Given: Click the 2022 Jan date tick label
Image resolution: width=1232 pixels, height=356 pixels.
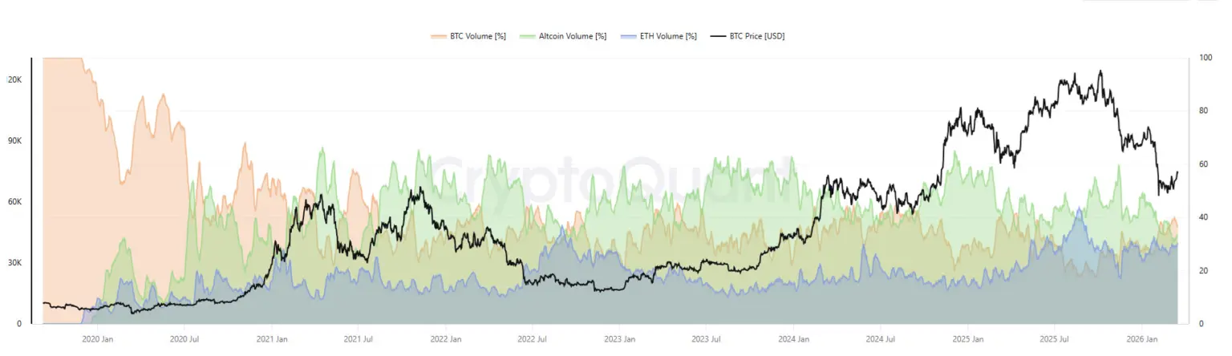Looking at the screenshot, I should 445,339.
